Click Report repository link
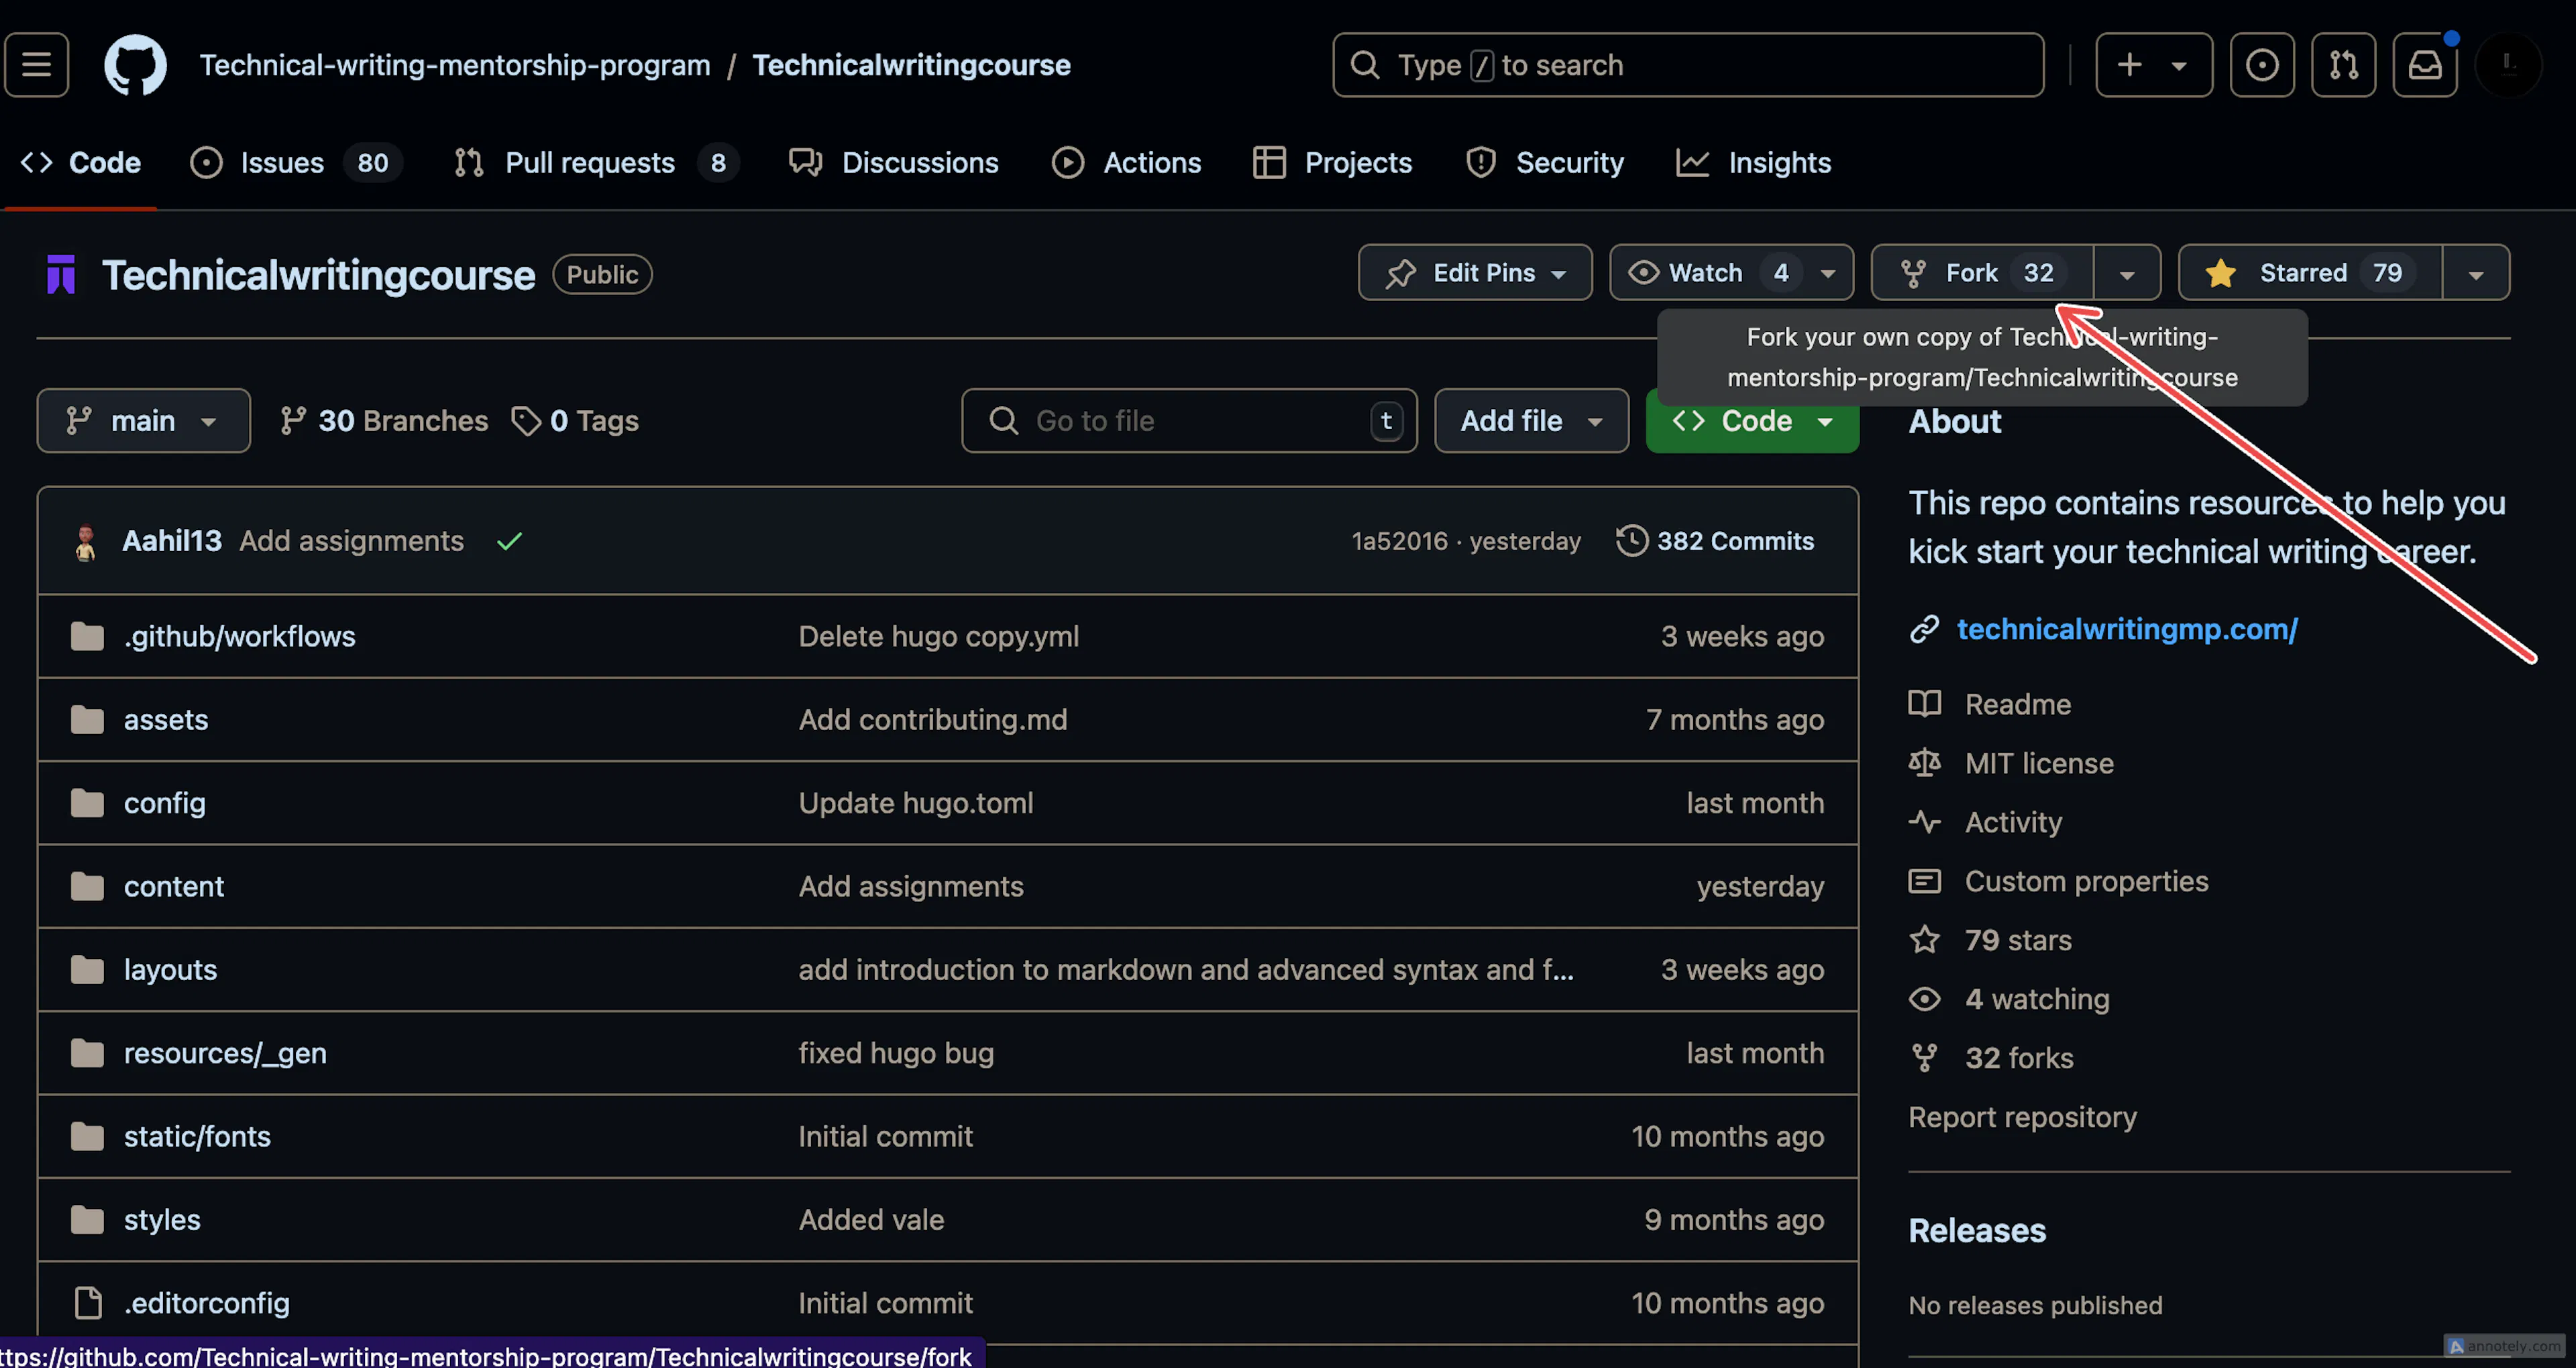This screenshot has width=2576, height=1368. 2022,1117
